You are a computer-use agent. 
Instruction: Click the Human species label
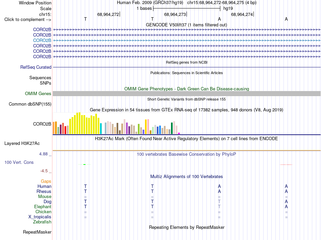tap(44, 186)
